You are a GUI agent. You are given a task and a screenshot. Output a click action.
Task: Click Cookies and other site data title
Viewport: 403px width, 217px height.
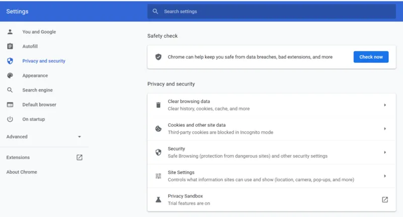coord(196,125)
